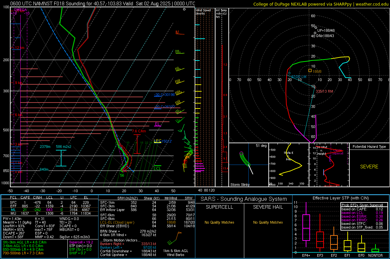Click the ML parcel row in the CAPE table
Image resolution: width=390 pixels, height=259 pixels.
[50, 210]
